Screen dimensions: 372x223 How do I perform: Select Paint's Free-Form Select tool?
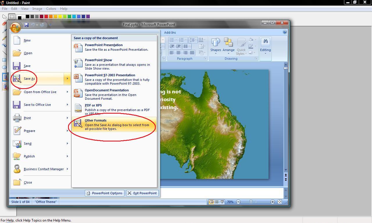tap(4, 17)
